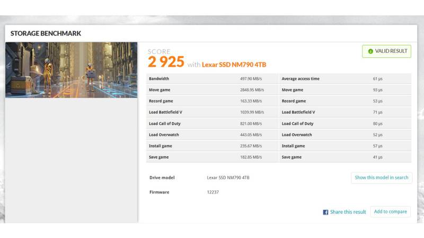This screenshot has width=424, height=238.
Task: Click the 'Average access time' label
Action: [x=301, y=79]
